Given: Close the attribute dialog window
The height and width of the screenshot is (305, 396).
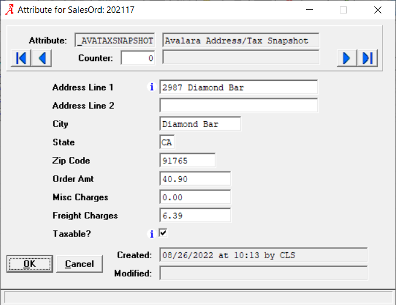Looking at the screenshot, I should click(378, 10).
